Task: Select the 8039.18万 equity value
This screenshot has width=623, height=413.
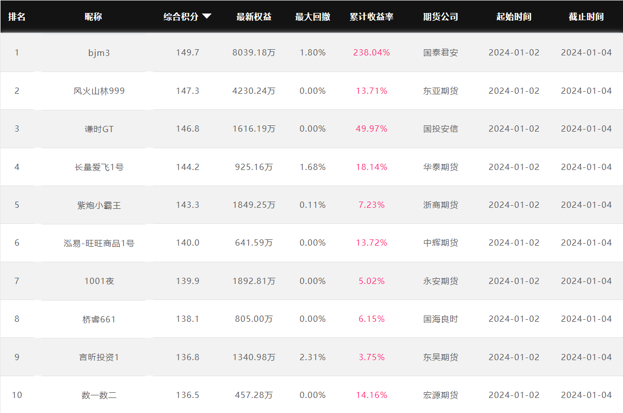Action: click(x=254, y=52)
